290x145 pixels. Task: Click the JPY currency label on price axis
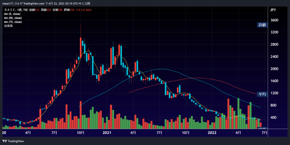[x=273, y=10]
